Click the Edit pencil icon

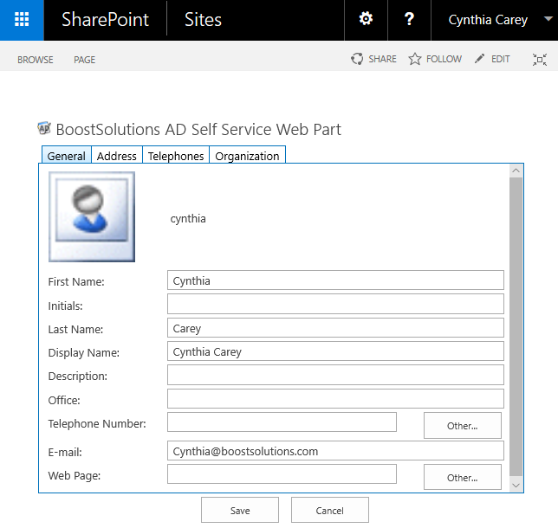[479, 59]
